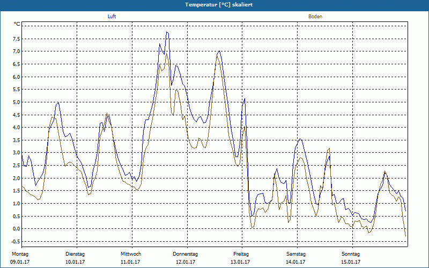Click the sharp blue Luft peak just after Freitag begins
Screen dimensions: 429x268
[245, 99]
